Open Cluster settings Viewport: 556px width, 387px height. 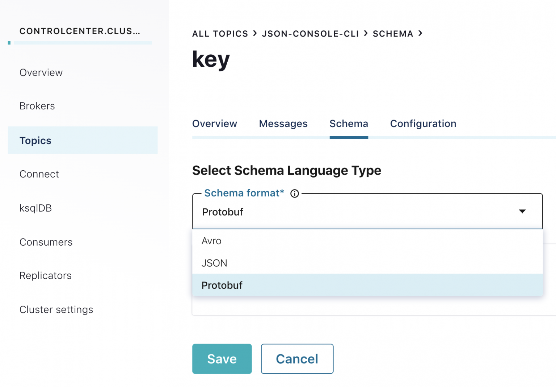[56, 309]
